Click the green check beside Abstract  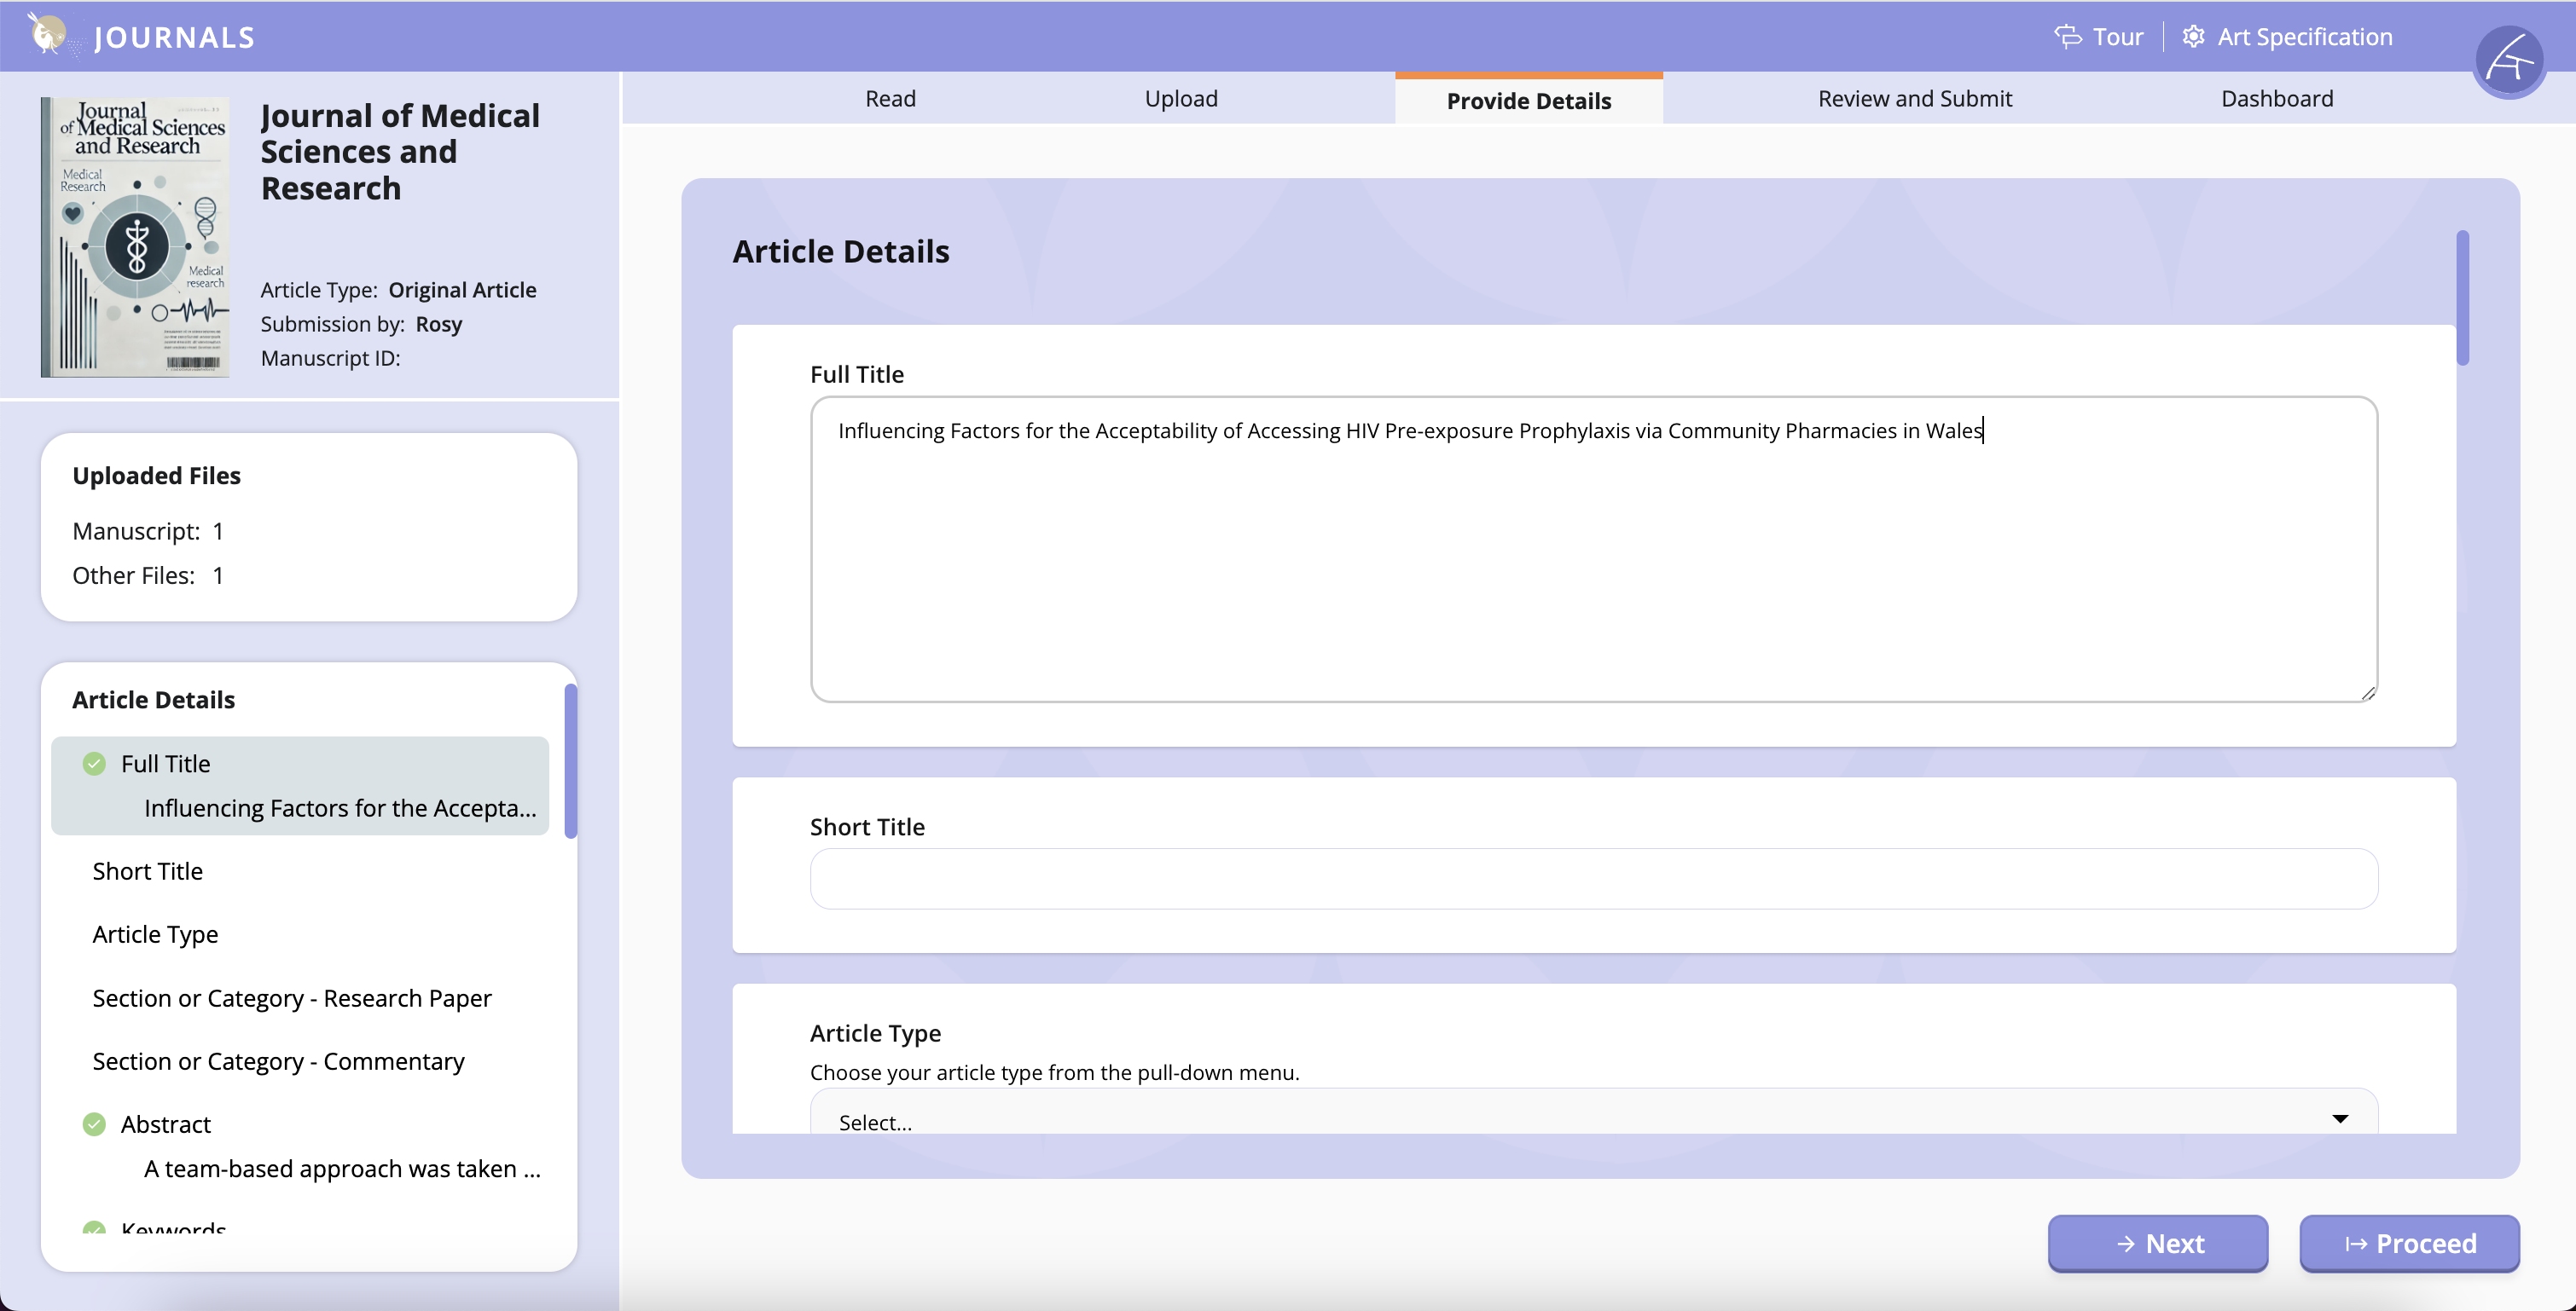[x=94, y=1124]
